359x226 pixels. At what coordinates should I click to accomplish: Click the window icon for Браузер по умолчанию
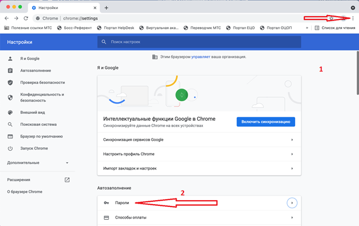click(10, 136)
